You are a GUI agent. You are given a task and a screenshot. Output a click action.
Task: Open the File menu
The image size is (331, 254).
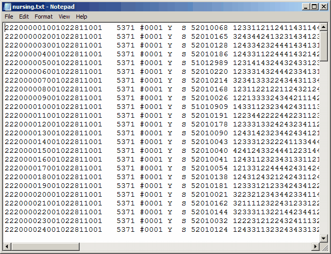click(9, 17)
